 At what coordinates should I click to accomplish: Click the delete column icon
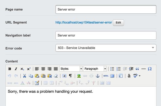click(94, 83)
